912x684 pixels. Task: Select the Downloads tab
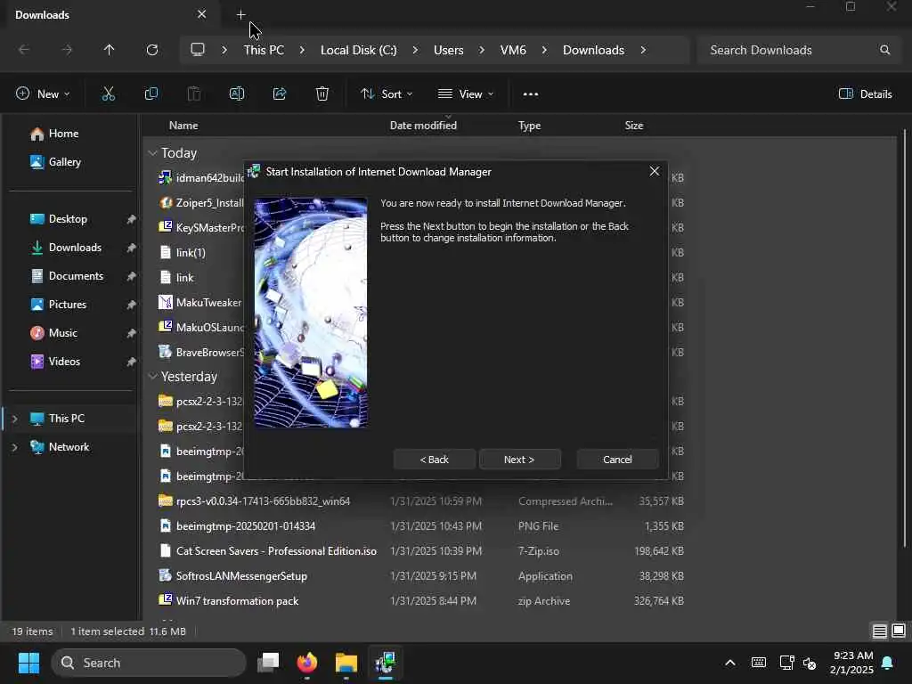(x=110, y=14)
